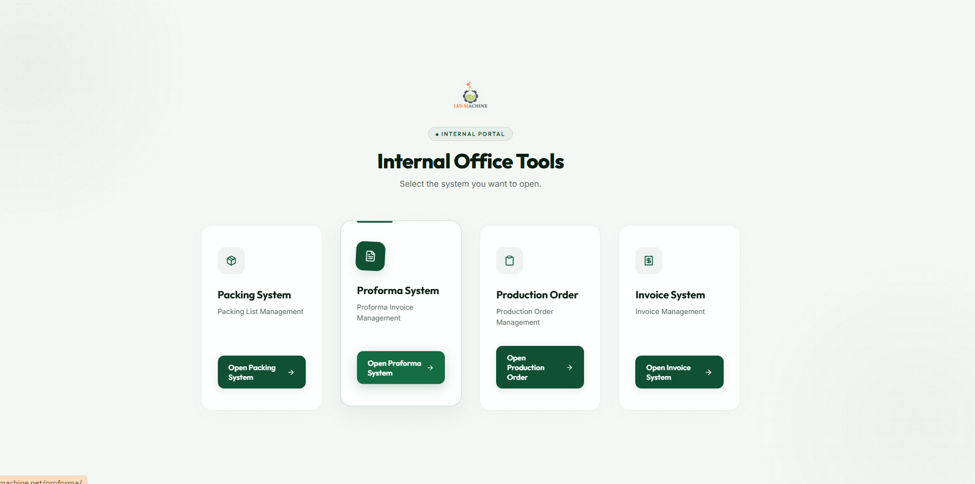
Task: Click the Production Order card title
Action: point(537,295)
